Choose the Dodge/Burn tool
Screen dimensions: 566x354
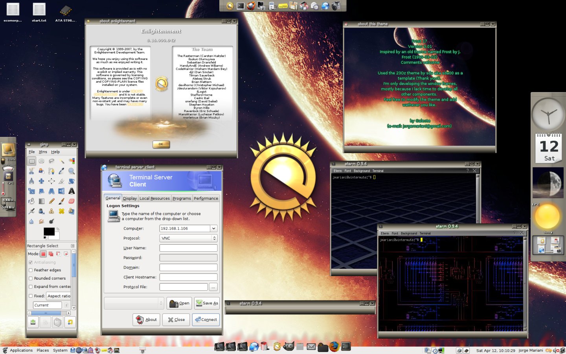click(51, 221)
